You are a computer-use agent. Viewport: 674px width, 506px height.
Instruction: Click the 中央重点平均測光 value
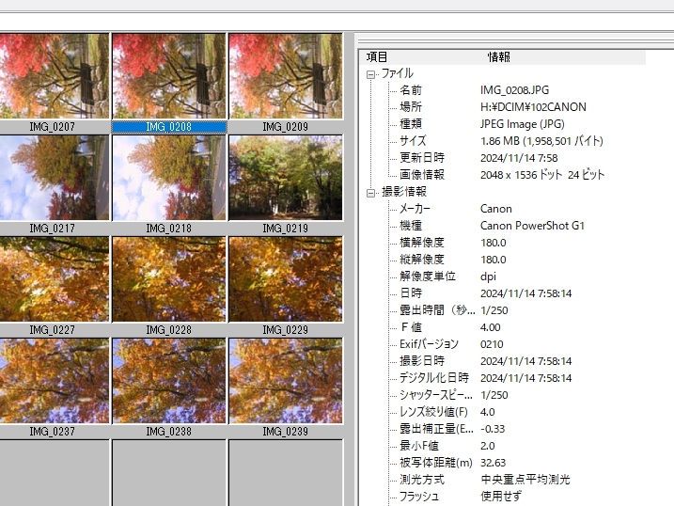coord(525,480)
